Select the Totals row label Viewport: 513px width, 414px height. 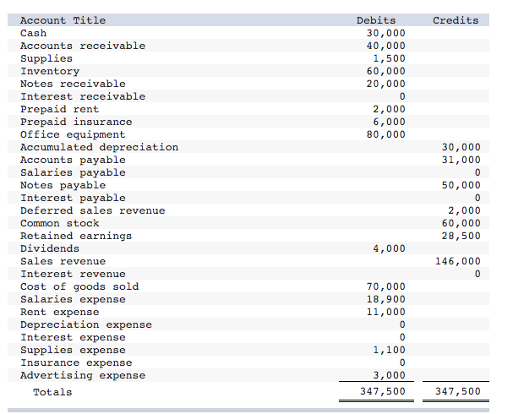[x=52, y=392]
